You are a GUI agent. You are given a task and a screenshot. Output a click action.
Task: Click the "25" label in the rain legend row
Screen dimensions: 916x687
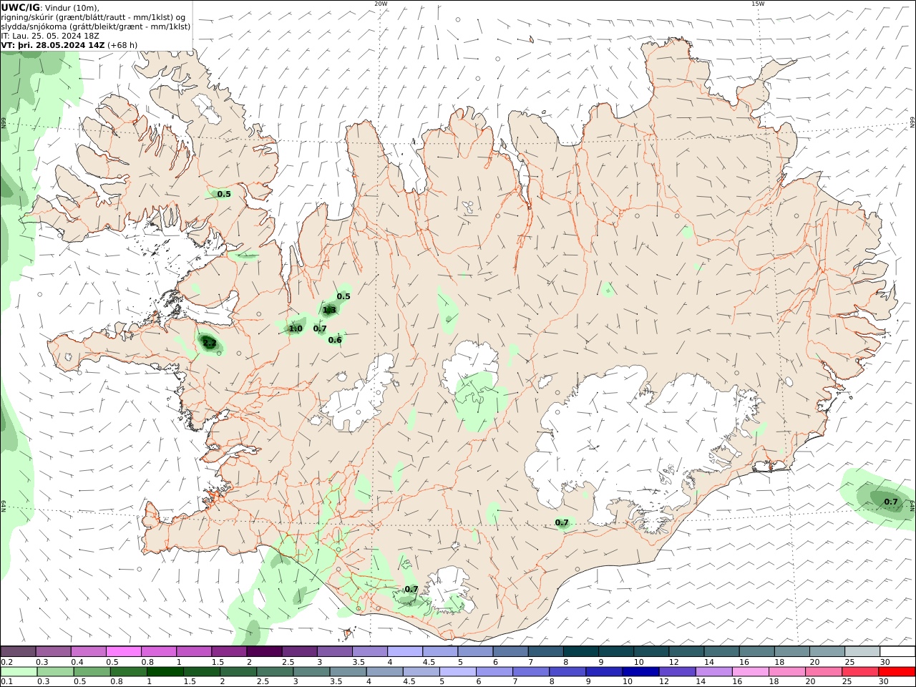[x=847, y=682]
